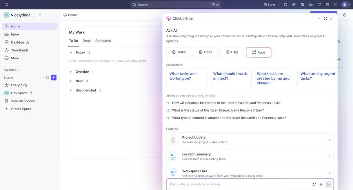Click the Project Update chevron arrow
Image resolution: width=353 pixels, height=190 pixels.
(329, 140)
